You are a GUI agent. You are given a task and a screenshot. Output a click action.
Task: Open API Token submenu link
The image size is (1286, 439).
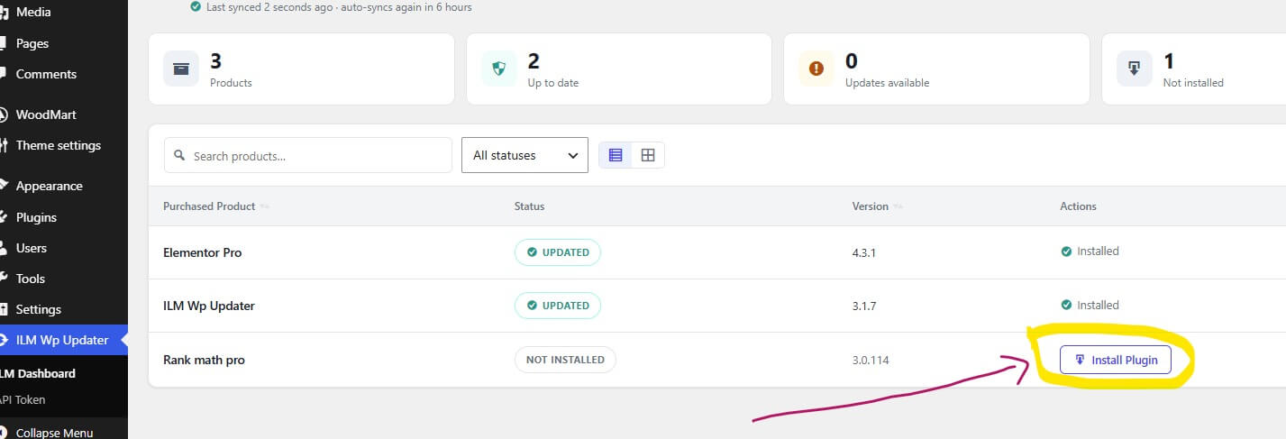[x=23, y=399]
